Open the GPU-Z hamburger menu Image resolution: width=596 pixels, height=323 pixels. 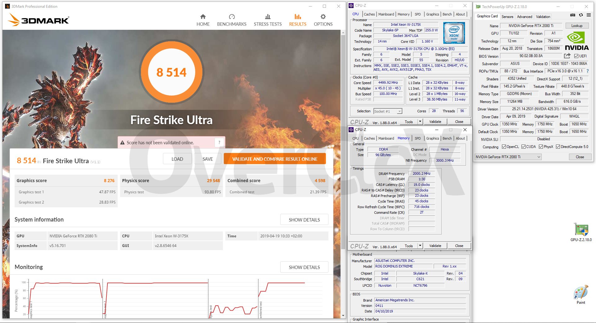coord(589,15)
